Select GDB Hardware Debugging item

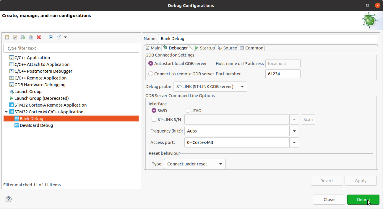[x=40, y=85]
